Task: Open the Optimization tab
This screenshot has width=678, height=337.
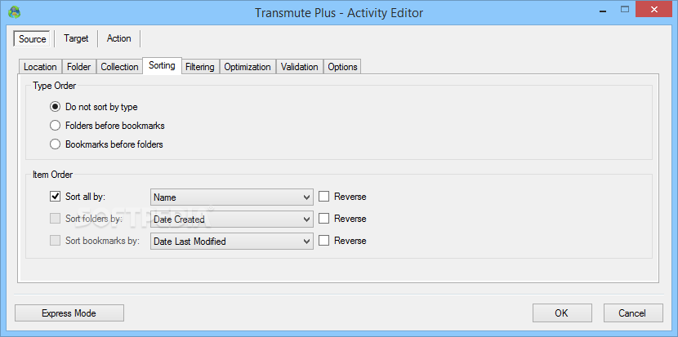Action: (x=248, y=67)
